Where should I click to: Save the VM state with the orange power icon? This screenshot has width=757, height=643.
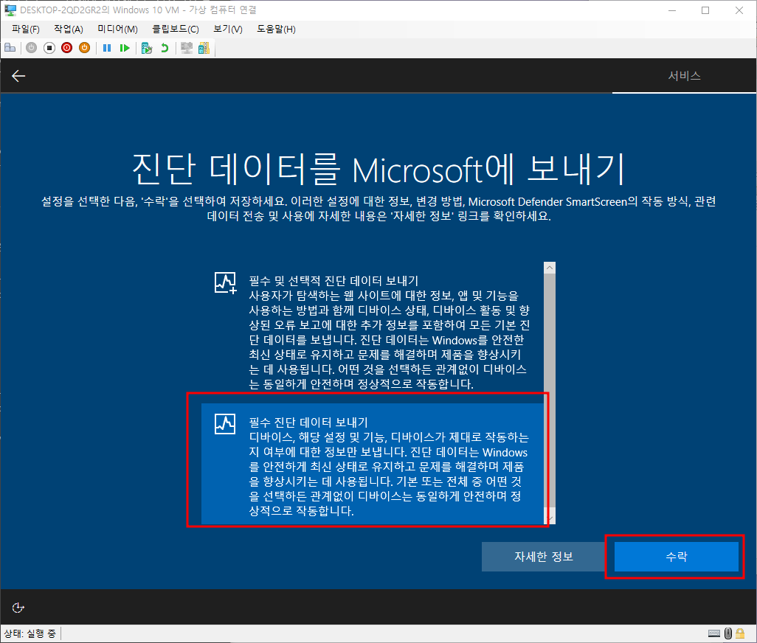(85, 48)
